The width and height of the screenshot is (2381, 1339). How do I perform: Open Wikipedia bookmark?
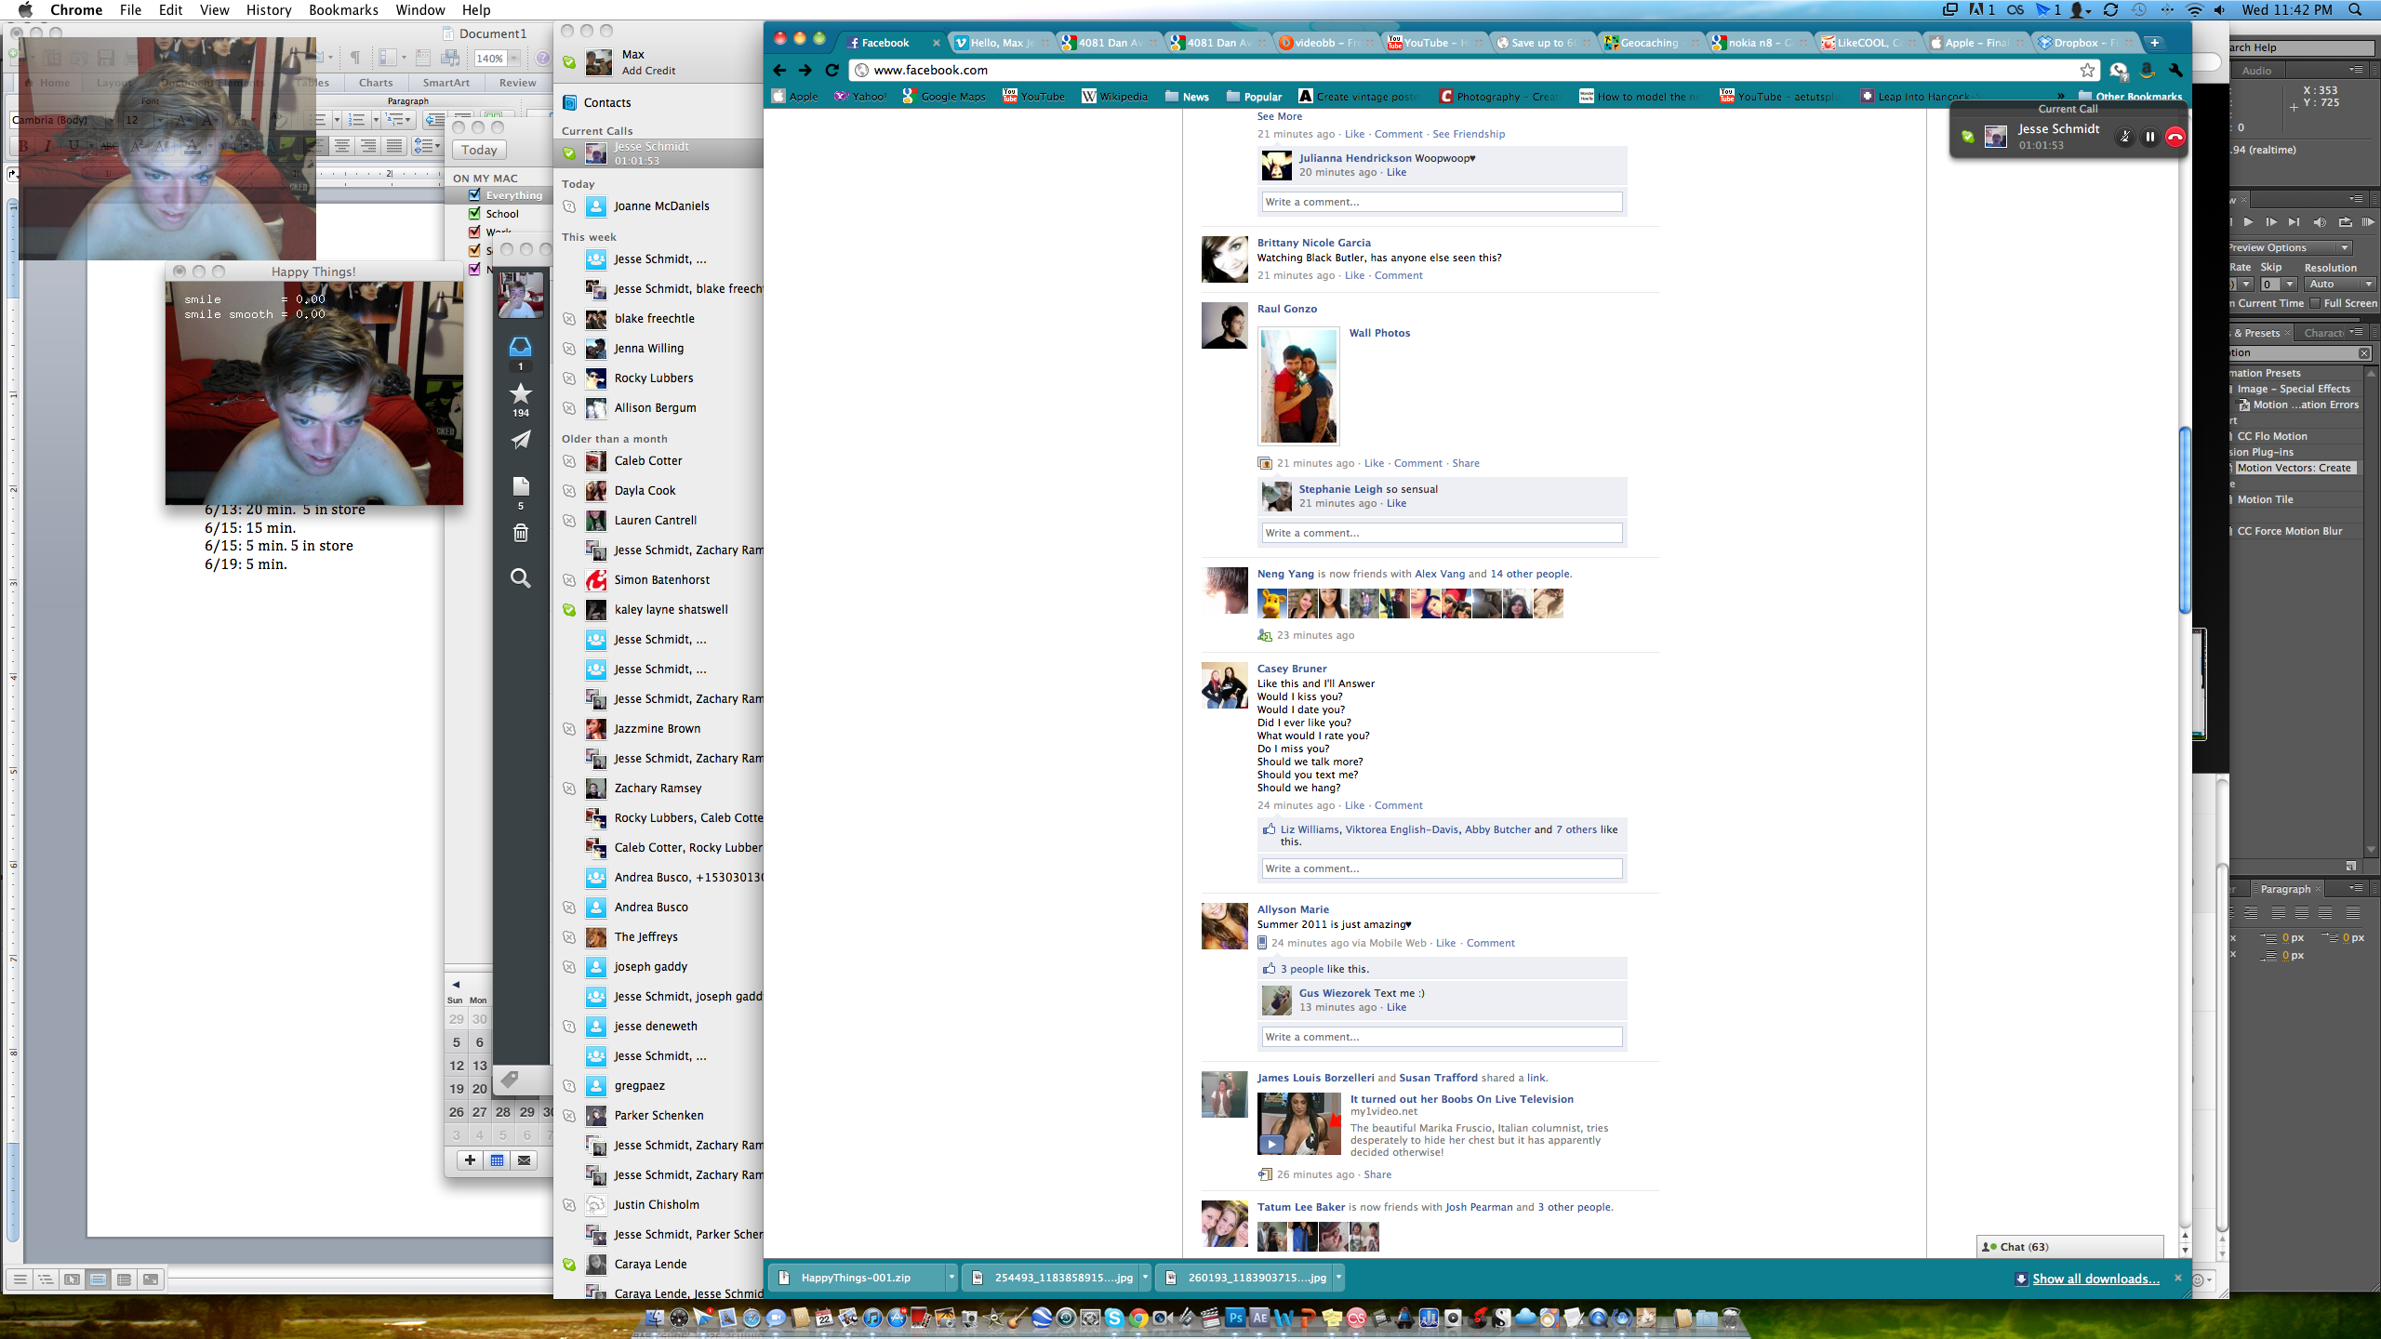click(x=1114, y=96)
